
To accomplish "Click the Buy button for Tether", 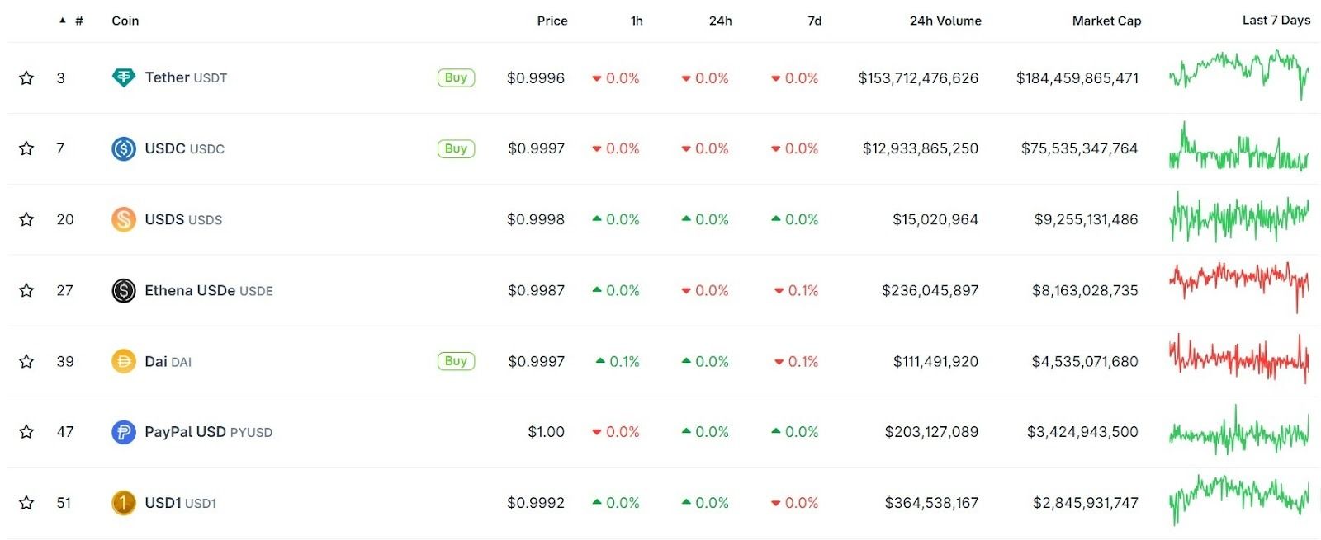I will coord(455,77).
